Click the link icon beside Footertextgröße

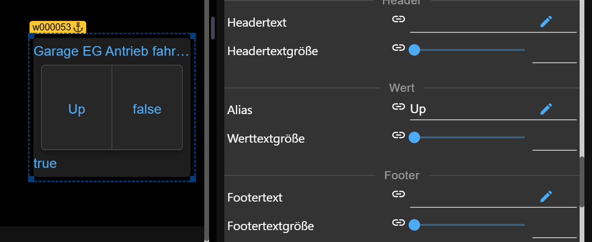tap(398, 223)
